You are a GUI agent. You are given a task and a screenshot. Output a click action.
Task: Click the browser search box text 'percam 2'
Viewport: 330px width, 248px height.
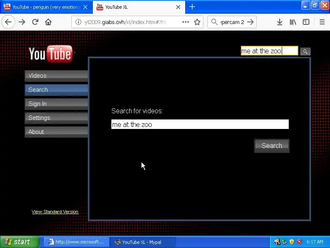click(232, 22)
